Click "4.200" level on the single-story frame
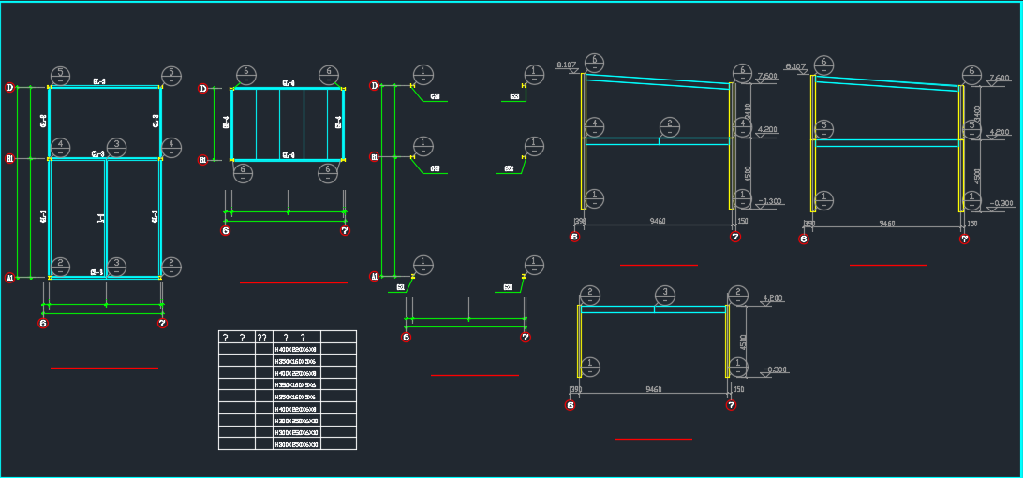 coord(773,298)
